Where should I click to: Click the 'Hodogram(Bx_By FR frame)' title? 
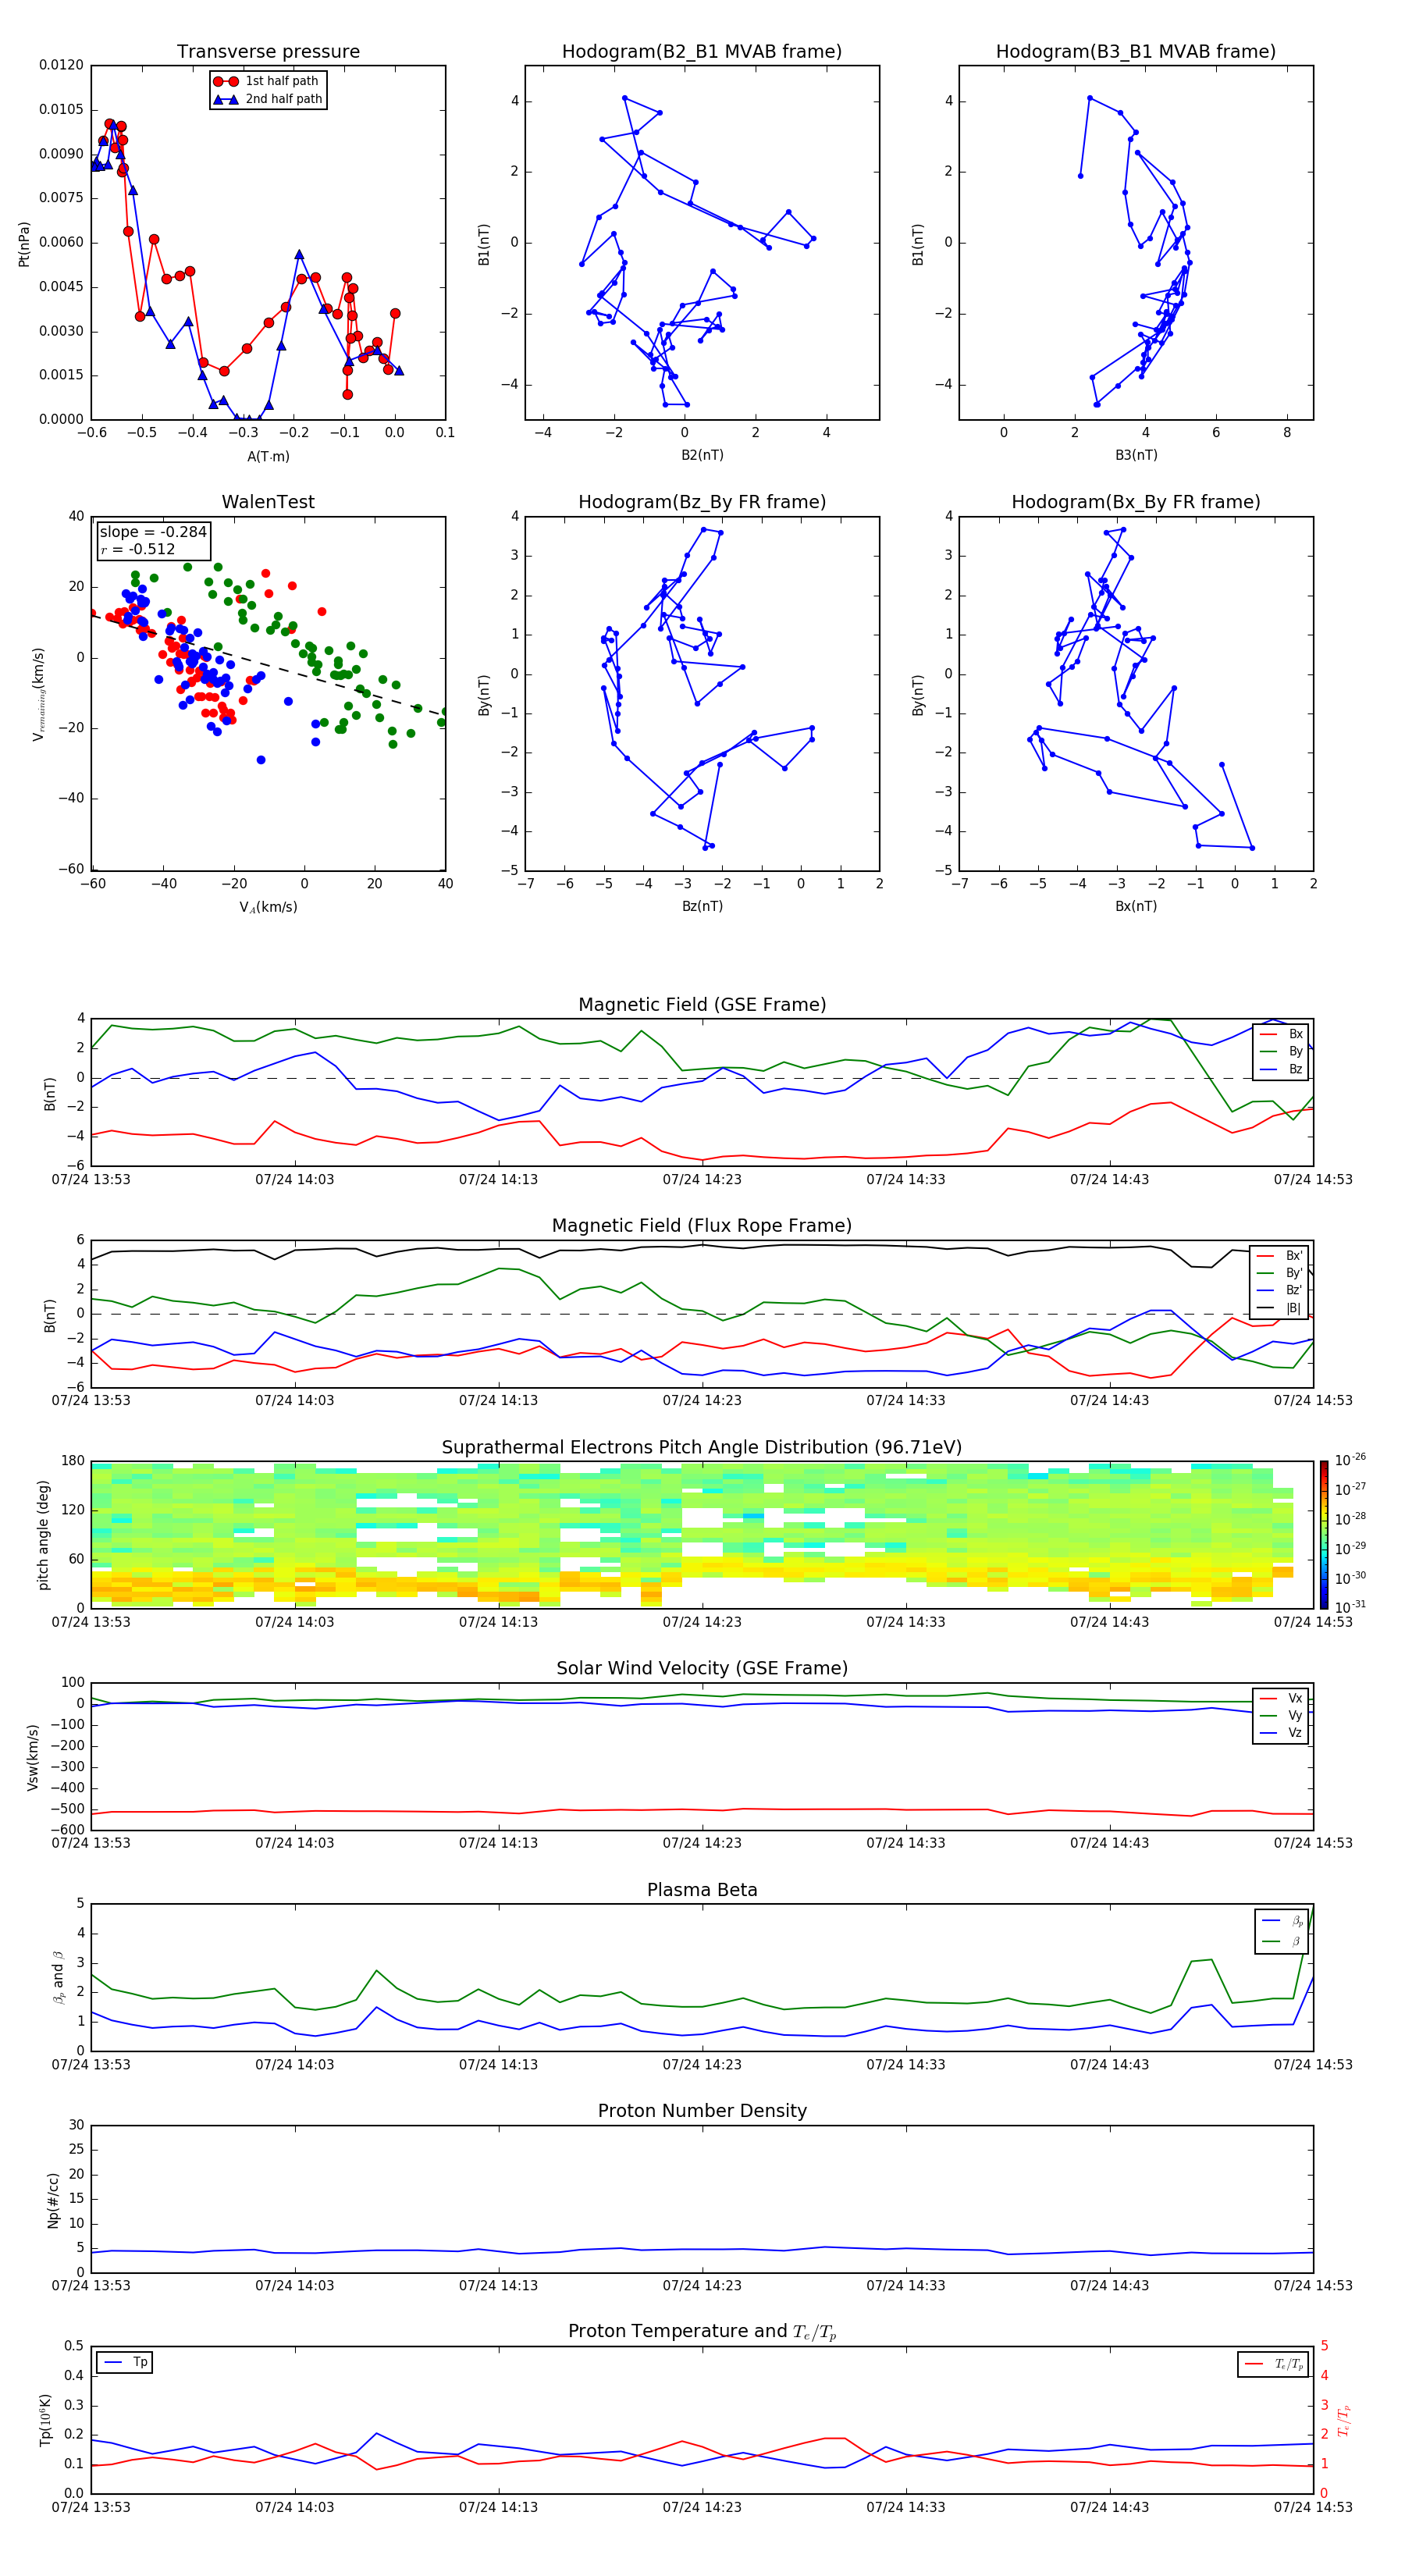pyautogui.click(x=1136, y=502)
